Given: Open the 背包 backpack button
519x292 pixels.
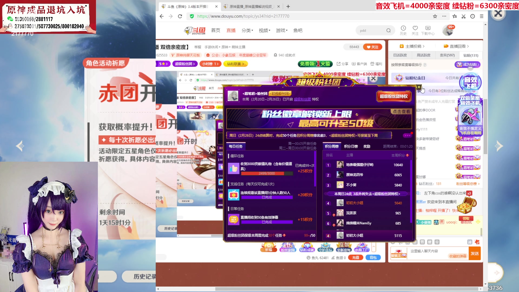Looking at the screenshot, I should point(373,258).
